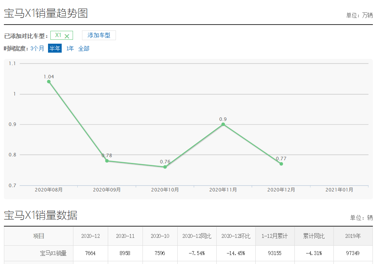
Task: Click the 2021年01月 axis label
Action: coord(339,190)
